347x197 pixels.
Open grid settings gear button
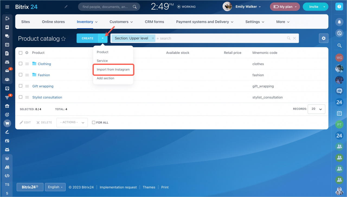324,38
